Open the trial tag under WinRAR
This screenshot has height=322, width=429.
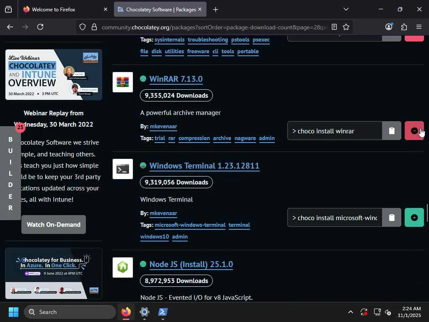pyautogui.click(x=160, y=138)
